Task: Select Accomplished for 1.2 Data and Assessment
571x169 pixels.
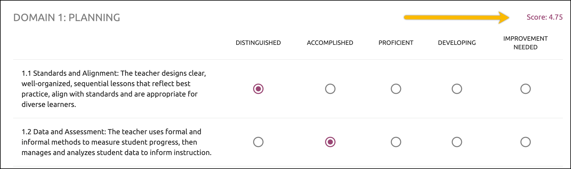Action: click(330, 142)
